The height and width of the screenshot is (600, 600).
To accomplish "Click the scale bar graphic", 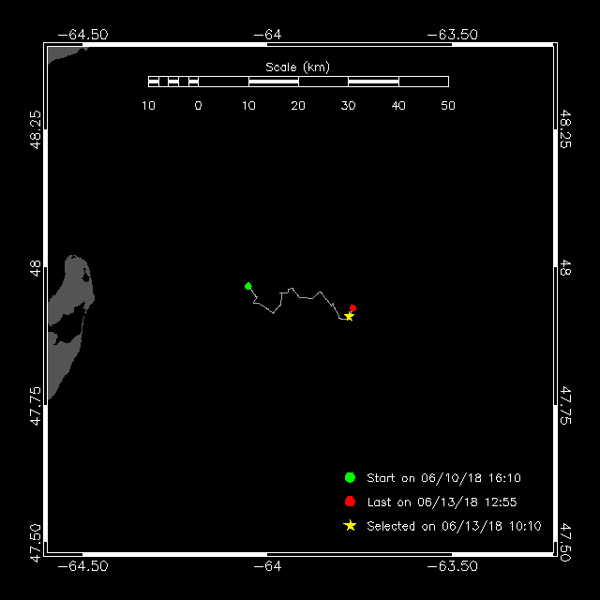I will click(298, 82).
